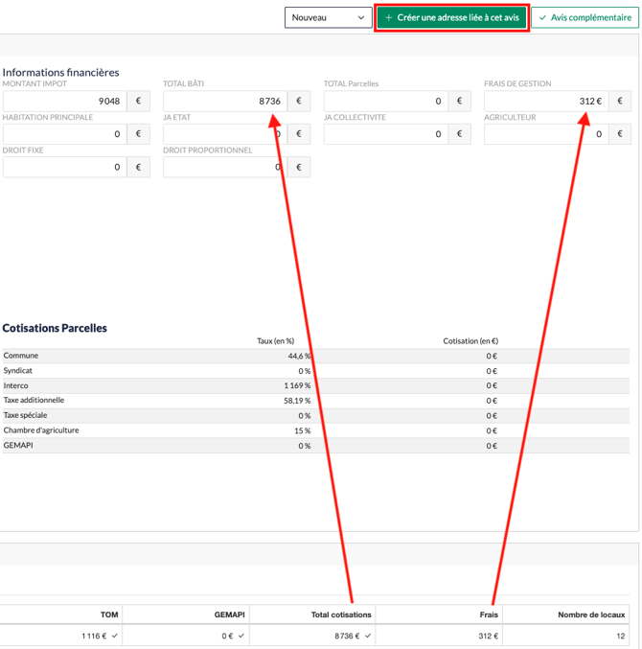
Task: Click the checkmark in the Total cotisations cell
Action: (x=368, y=636)
